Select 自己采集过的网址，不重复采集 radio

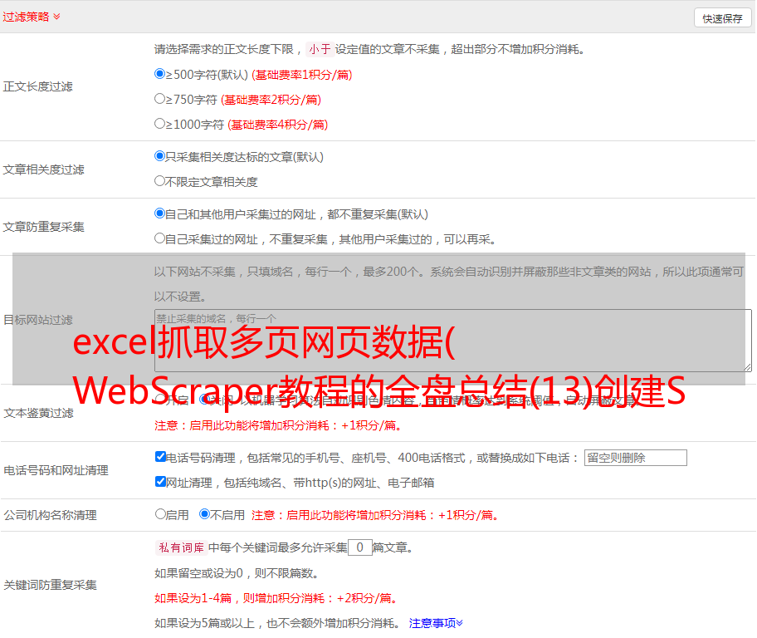[x=159, y=238]
